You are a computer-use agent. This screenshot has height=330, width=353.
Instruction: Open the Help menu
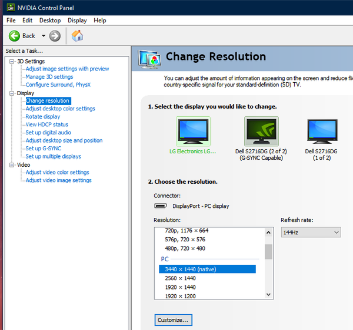[x=100, y=21]
